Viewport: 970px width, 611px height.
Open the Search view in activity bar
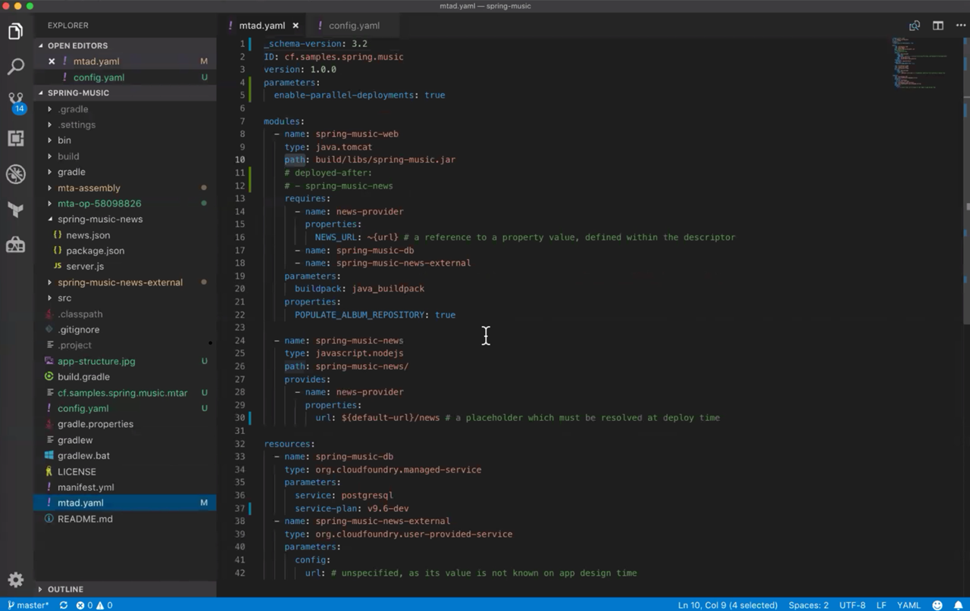point(16,67)
